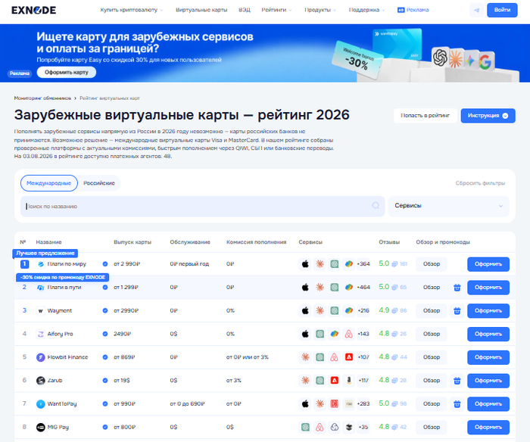530x442 pixels.
Task: Click the Комиссия пополнения column header
Action: pos(256,242)
